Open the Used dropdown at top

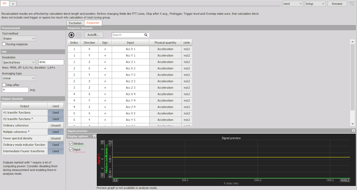pyautogui.click(x=293, y=3)
